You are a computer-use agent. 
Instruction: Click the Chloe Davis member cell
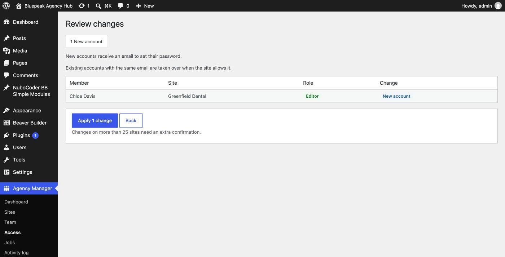click(83, 96)
